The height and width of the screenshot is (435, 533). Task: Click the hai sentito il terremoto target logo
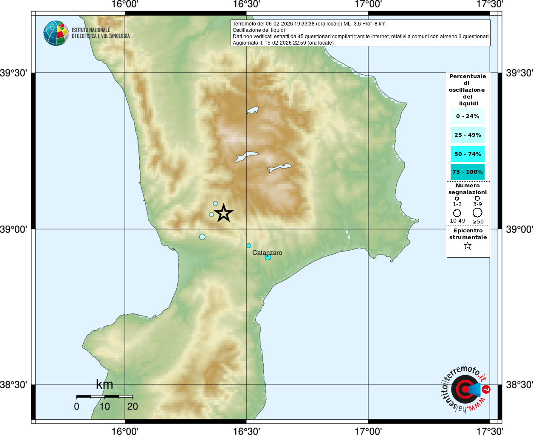click(x=464, y=389)
